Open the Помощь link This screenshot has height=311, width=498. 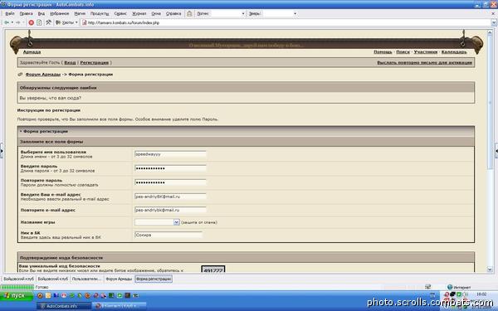[383, 52]
